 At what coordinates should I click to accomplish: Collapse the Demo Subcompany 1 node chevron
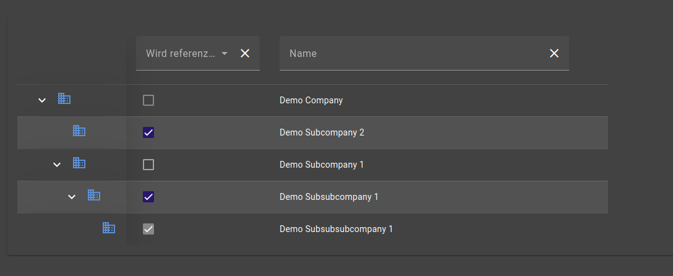pos(57,165)
